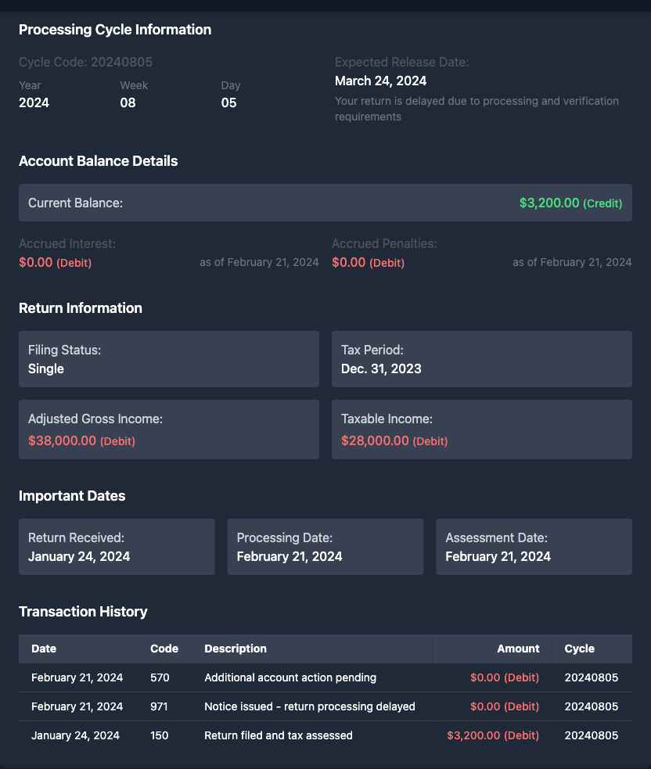The width and height of the screenshot is (651, 769).
Task: Select the code 570 transaction row
Action: (x=325, y=677)
